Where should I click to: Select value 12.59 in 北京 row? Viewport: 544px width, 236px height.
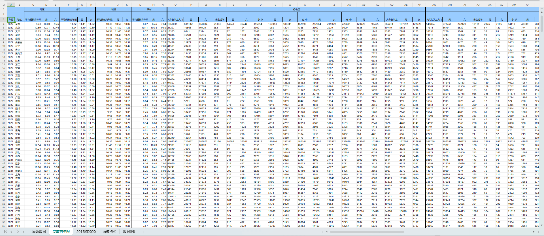(33, 28)
